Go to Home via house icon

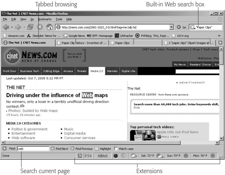[50, 27]
